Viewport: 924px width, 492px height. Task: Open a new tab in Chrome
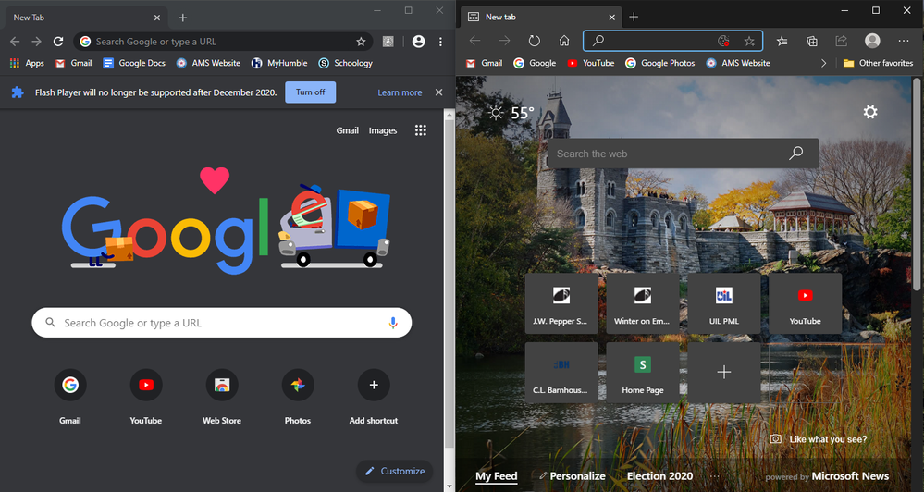click(183, 18)
